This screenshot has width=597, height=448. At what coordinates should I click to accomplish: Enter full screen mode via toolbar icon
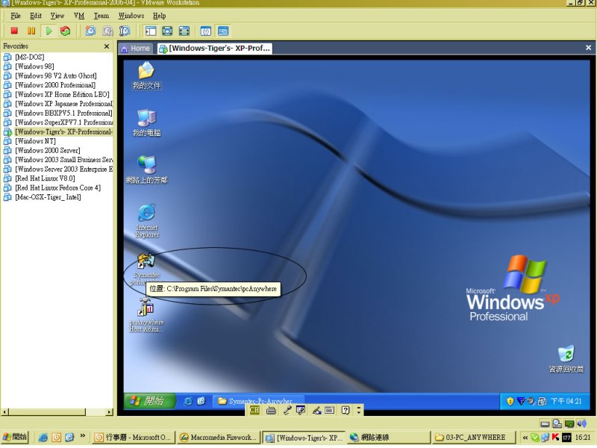pos(184,31)
